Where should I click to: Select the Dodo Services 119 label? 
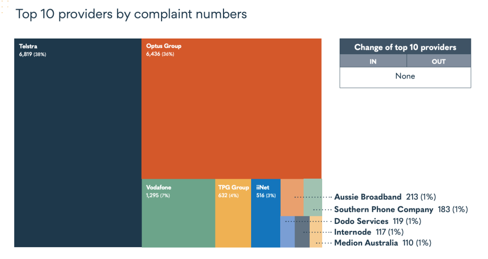point(377,221)
